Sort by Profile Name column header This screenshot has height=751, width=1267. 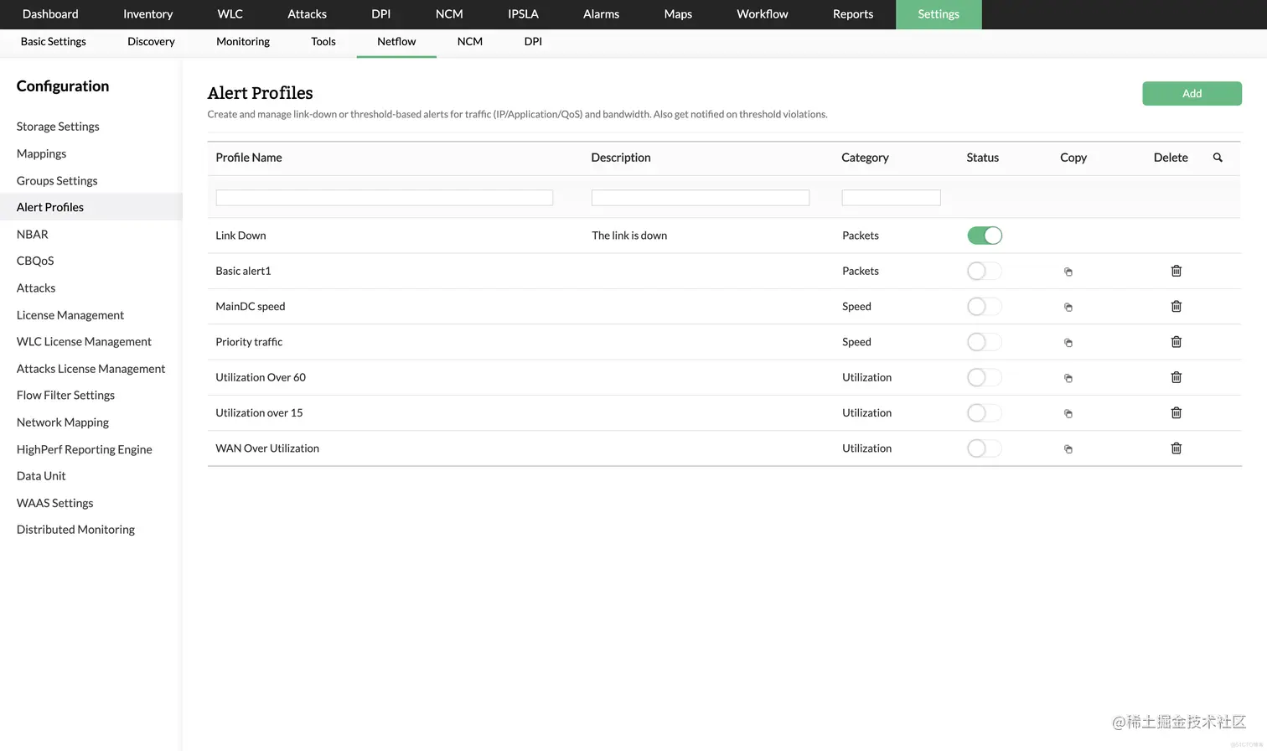[x=249, y=158]
